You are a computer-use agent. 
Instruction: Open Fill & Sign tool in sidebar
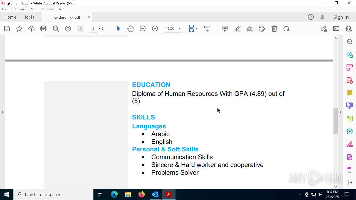coord(350,144)
